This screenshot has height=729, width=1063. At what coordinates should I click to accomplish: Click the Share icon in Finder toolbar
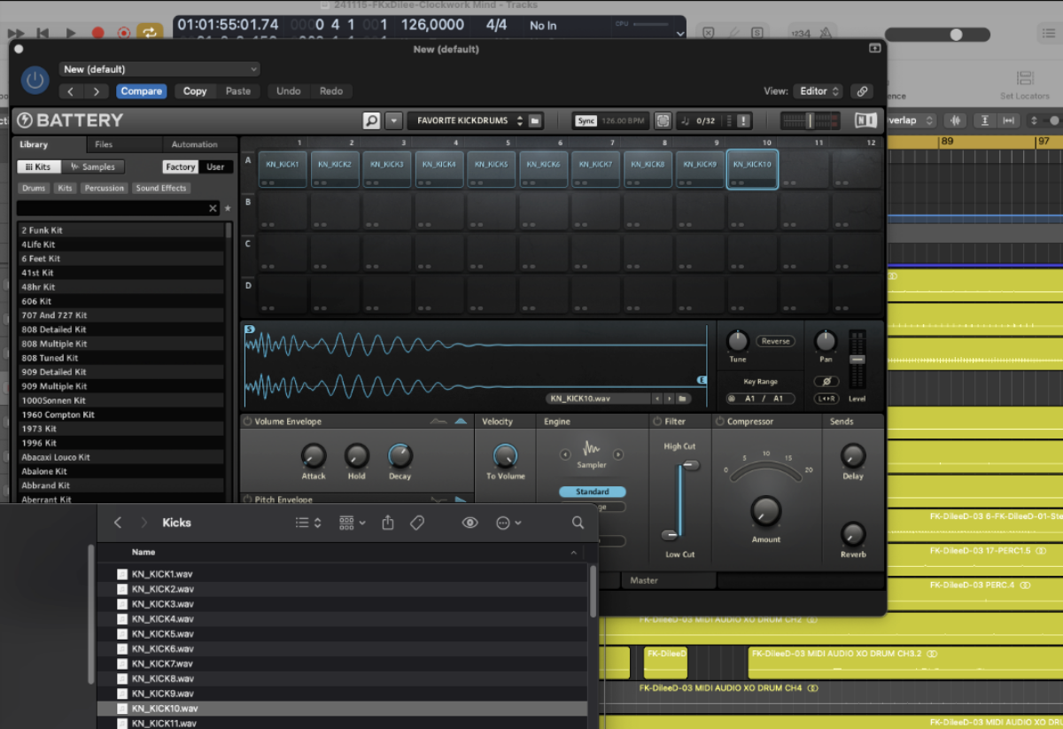pyautogui.click(x=387, y=523)
